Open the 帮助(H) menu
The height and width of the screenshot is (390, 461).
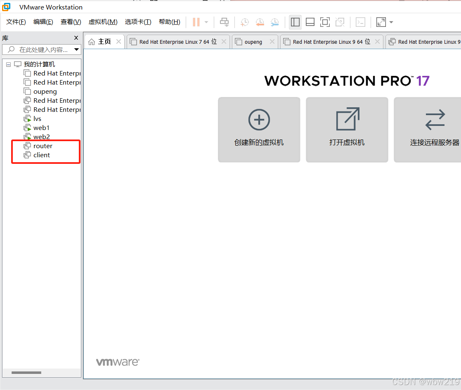(x=169, y=22)
